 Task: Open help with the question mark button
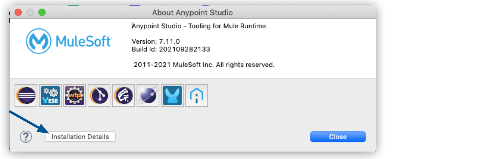point(26,137)
